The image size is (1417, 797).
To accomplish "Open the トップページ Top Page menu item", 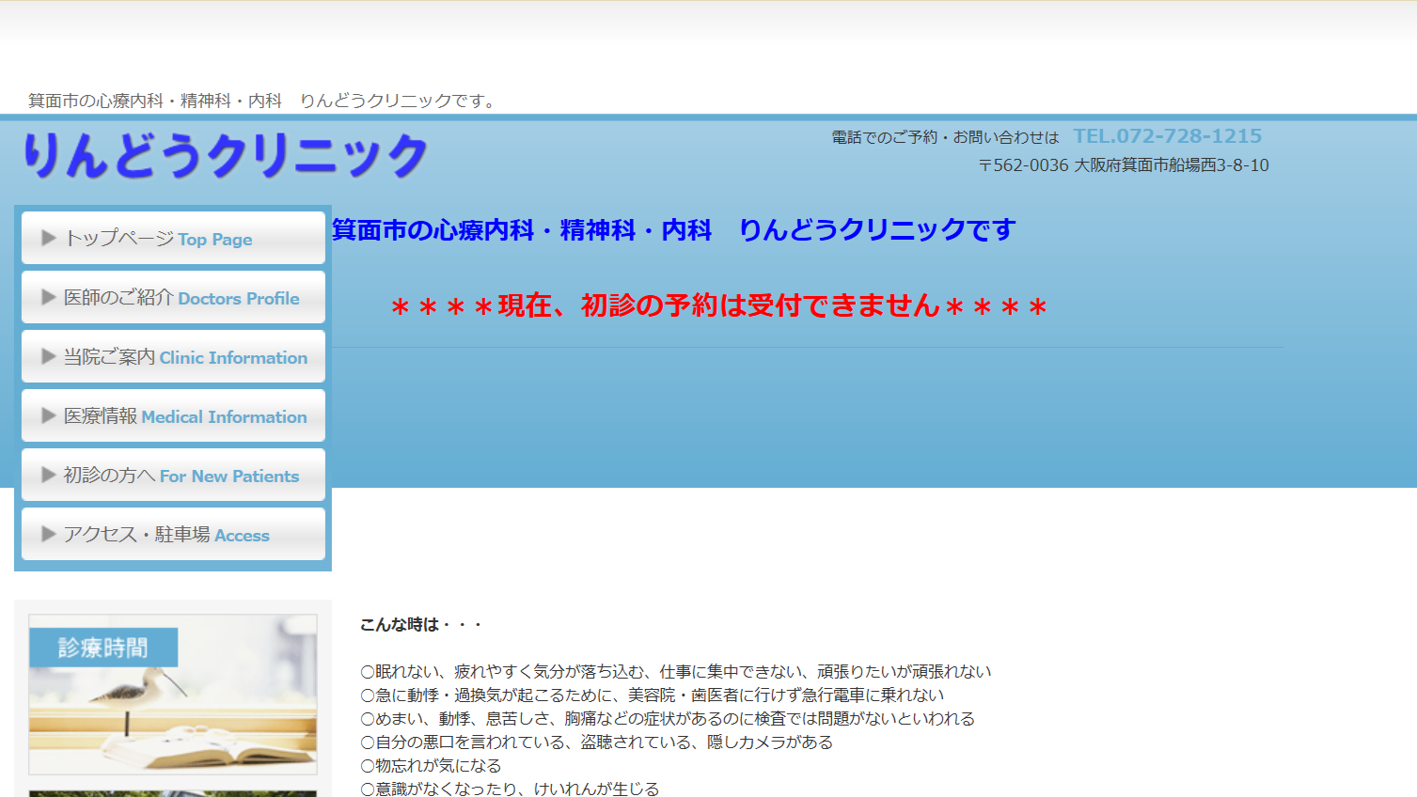I will pyautogui.click(x=173, y=238).
